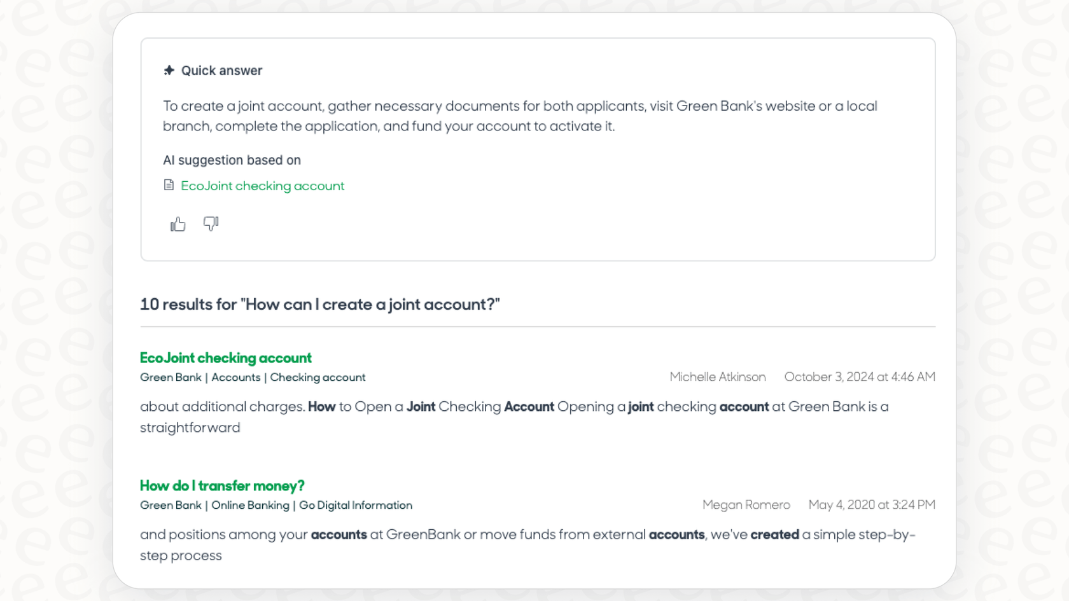Click the sparkle icon beside Quick answer
Screen dimensions: 1069x601
(169, 70)
